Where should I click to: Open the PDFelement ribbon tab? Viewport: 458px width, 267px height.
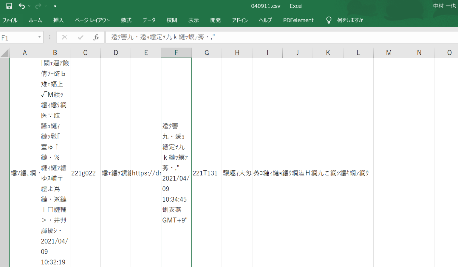298,20
